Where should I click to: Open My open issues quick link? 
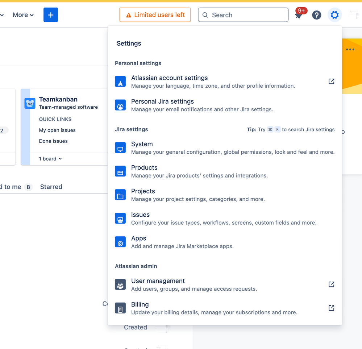click(57, 130)
